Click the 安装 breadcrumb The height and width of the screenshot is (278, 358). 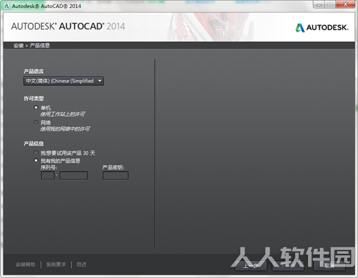point(18,46)
